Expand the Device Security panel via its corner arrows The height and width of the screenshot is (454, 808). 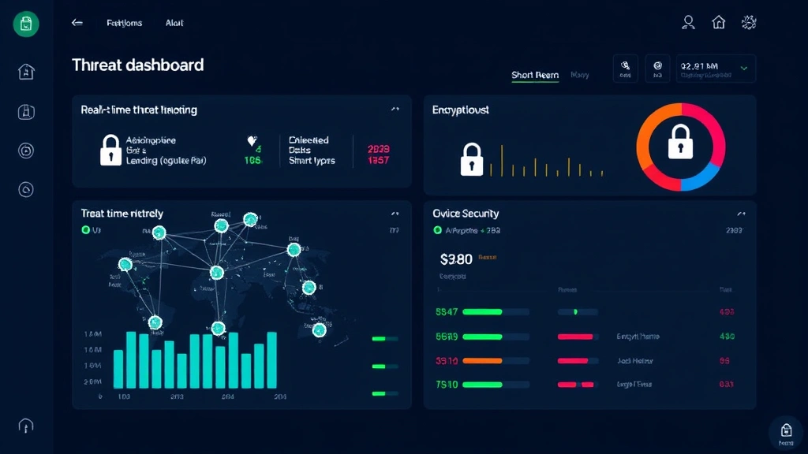tap(739, 212)
